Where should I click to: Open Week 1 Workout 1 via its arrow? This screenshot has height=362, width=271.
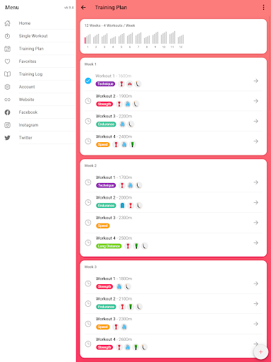click(x=256, y=81)
